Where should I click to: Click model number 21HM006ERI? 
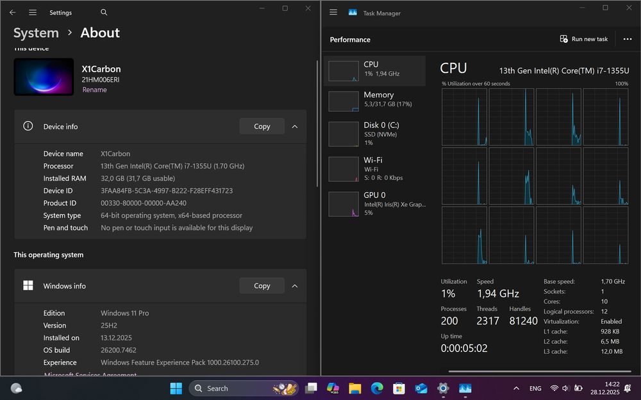coord(101,79)
